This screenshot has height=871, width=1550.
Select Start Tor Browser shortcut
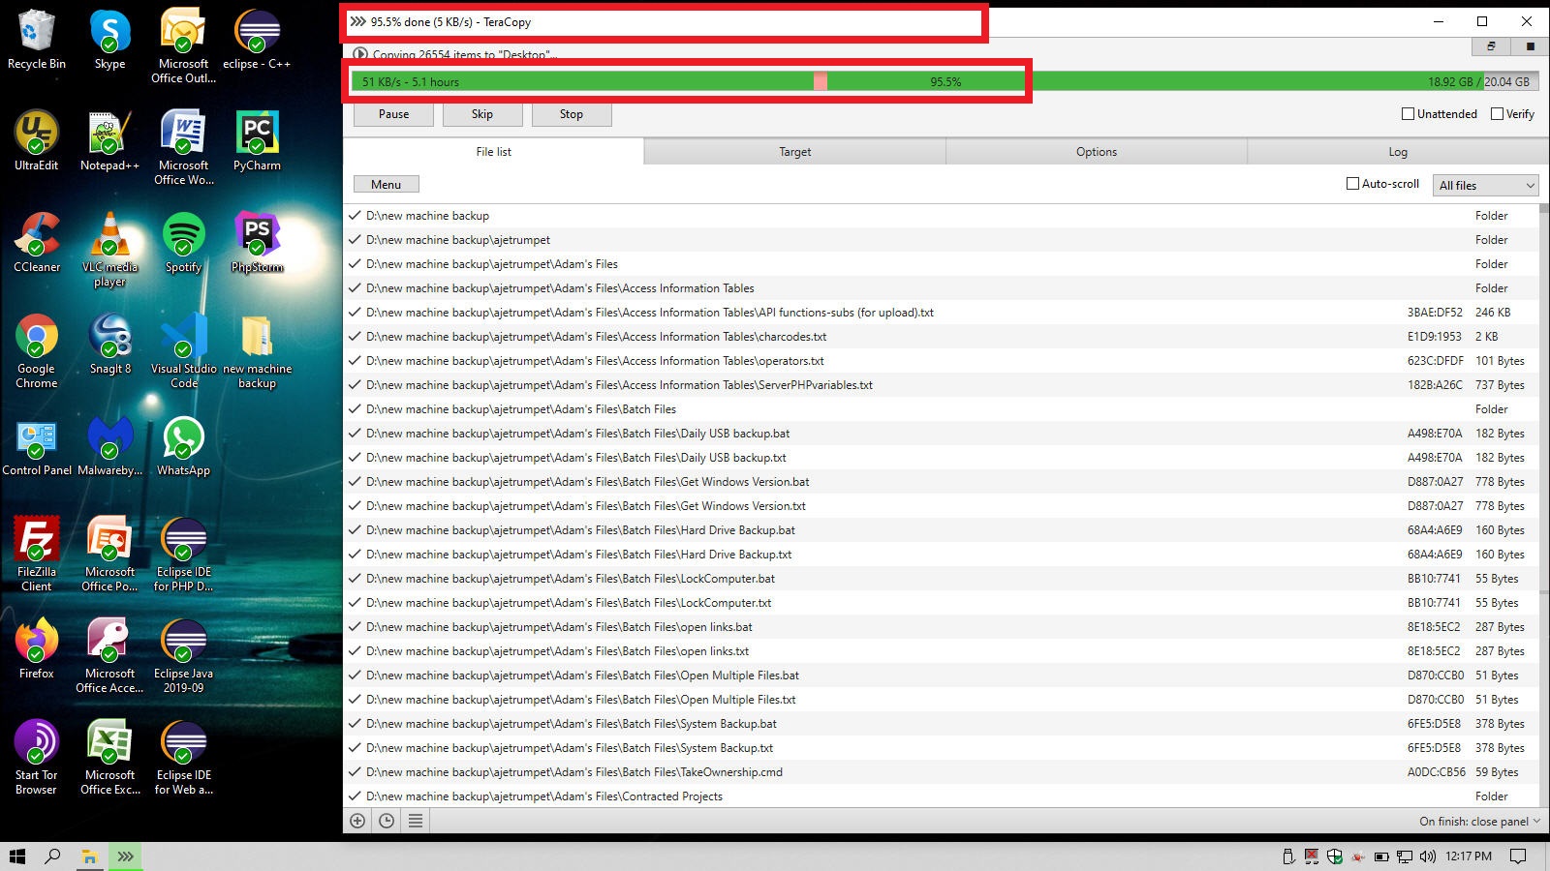tap(37, 758)
